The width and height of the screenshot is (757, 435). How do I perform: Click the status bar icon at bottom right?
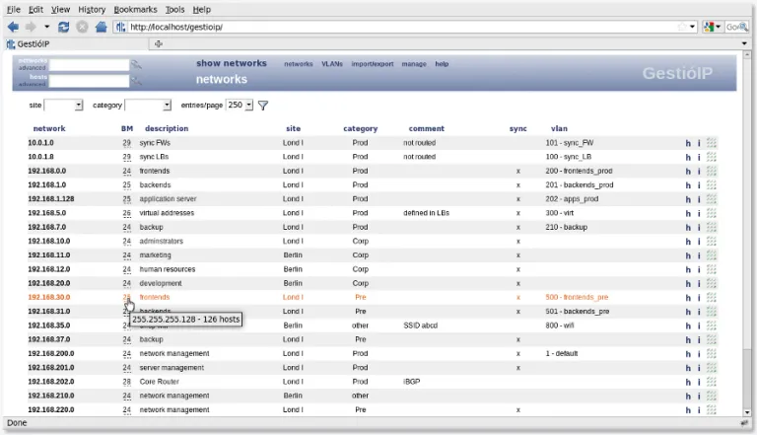pyautogui.click(x=744, y=423)
